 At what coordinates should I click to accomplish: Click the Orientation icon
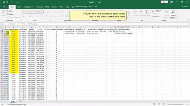coord(63,12)
